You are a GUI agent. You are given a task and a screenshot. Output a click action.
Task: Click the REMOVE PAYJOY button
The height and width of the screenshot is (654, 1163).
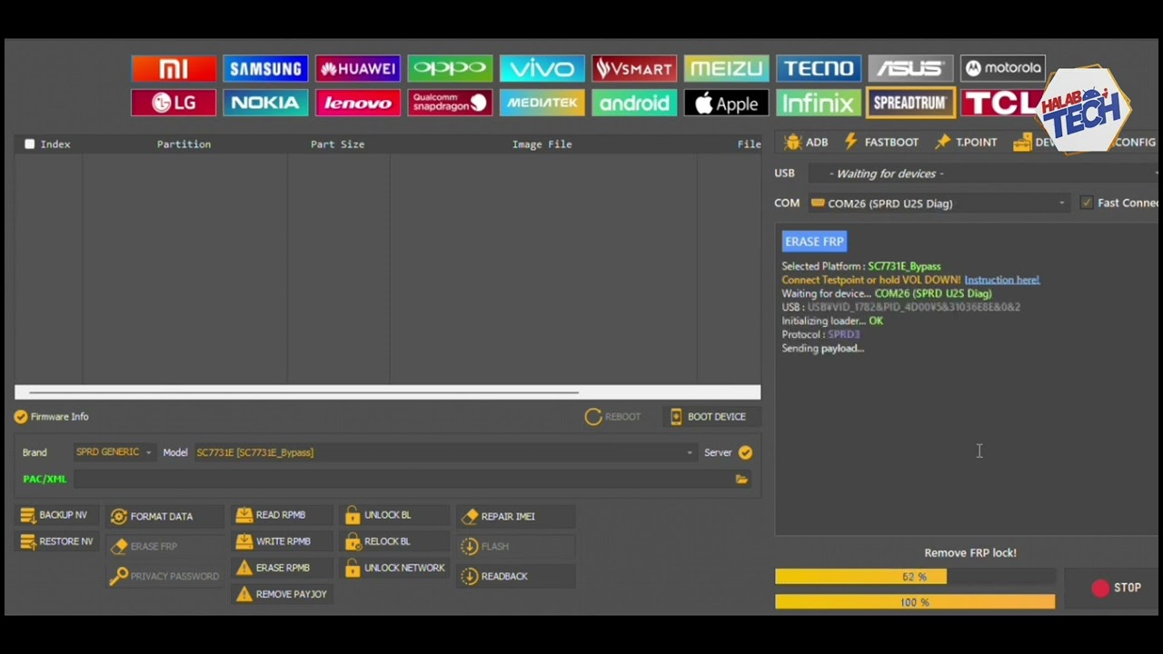pos(282,594)
